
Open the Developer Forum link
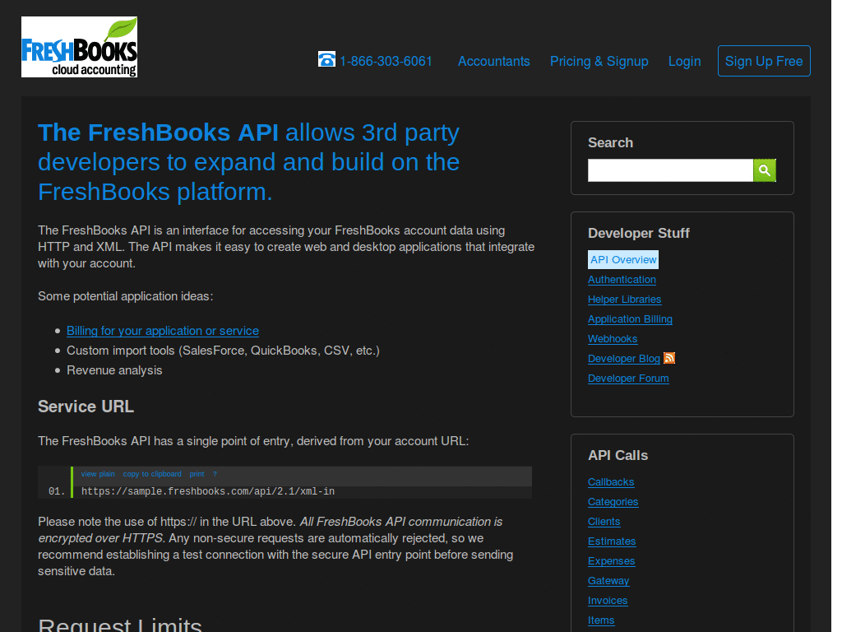tap(627, 379)
